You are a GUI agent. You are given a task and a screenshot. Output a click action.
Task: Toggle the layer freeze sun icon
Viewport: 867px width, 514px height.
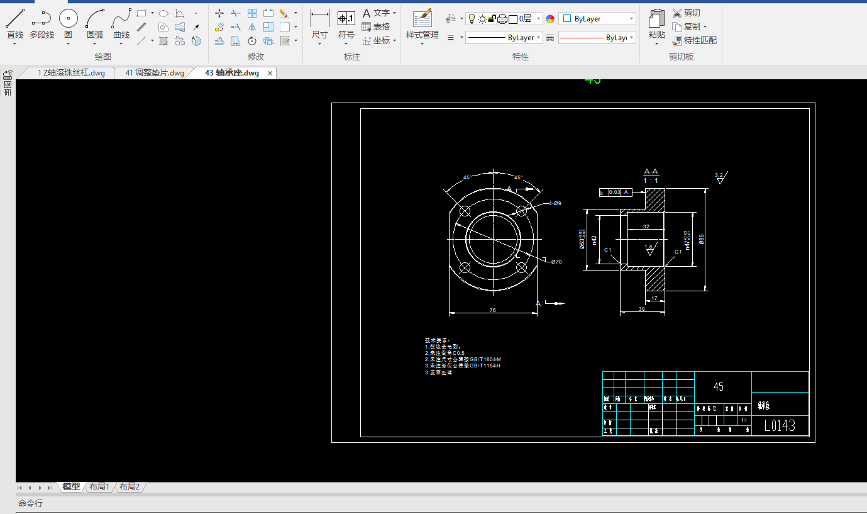click(x=482, y=19)
